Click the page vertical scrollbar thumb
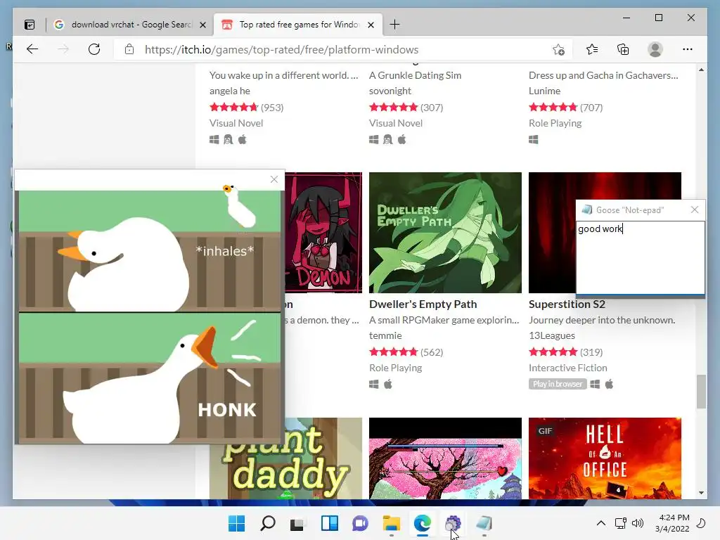The height and width of the screenshot is (540, 720). coord(701,391)
